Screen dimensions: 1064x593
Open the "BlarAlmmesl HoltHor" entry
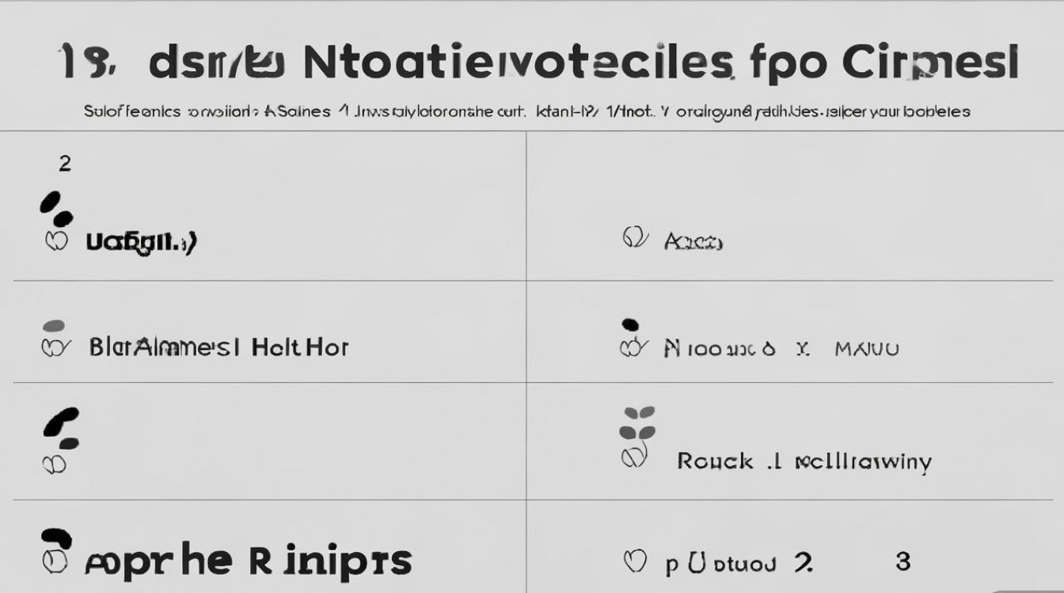pyautogui.click(x=218, y=347)
